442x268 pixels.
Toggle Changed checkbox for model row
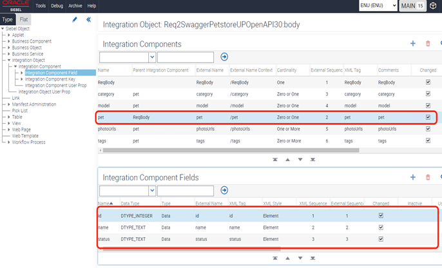pos(428,106)
